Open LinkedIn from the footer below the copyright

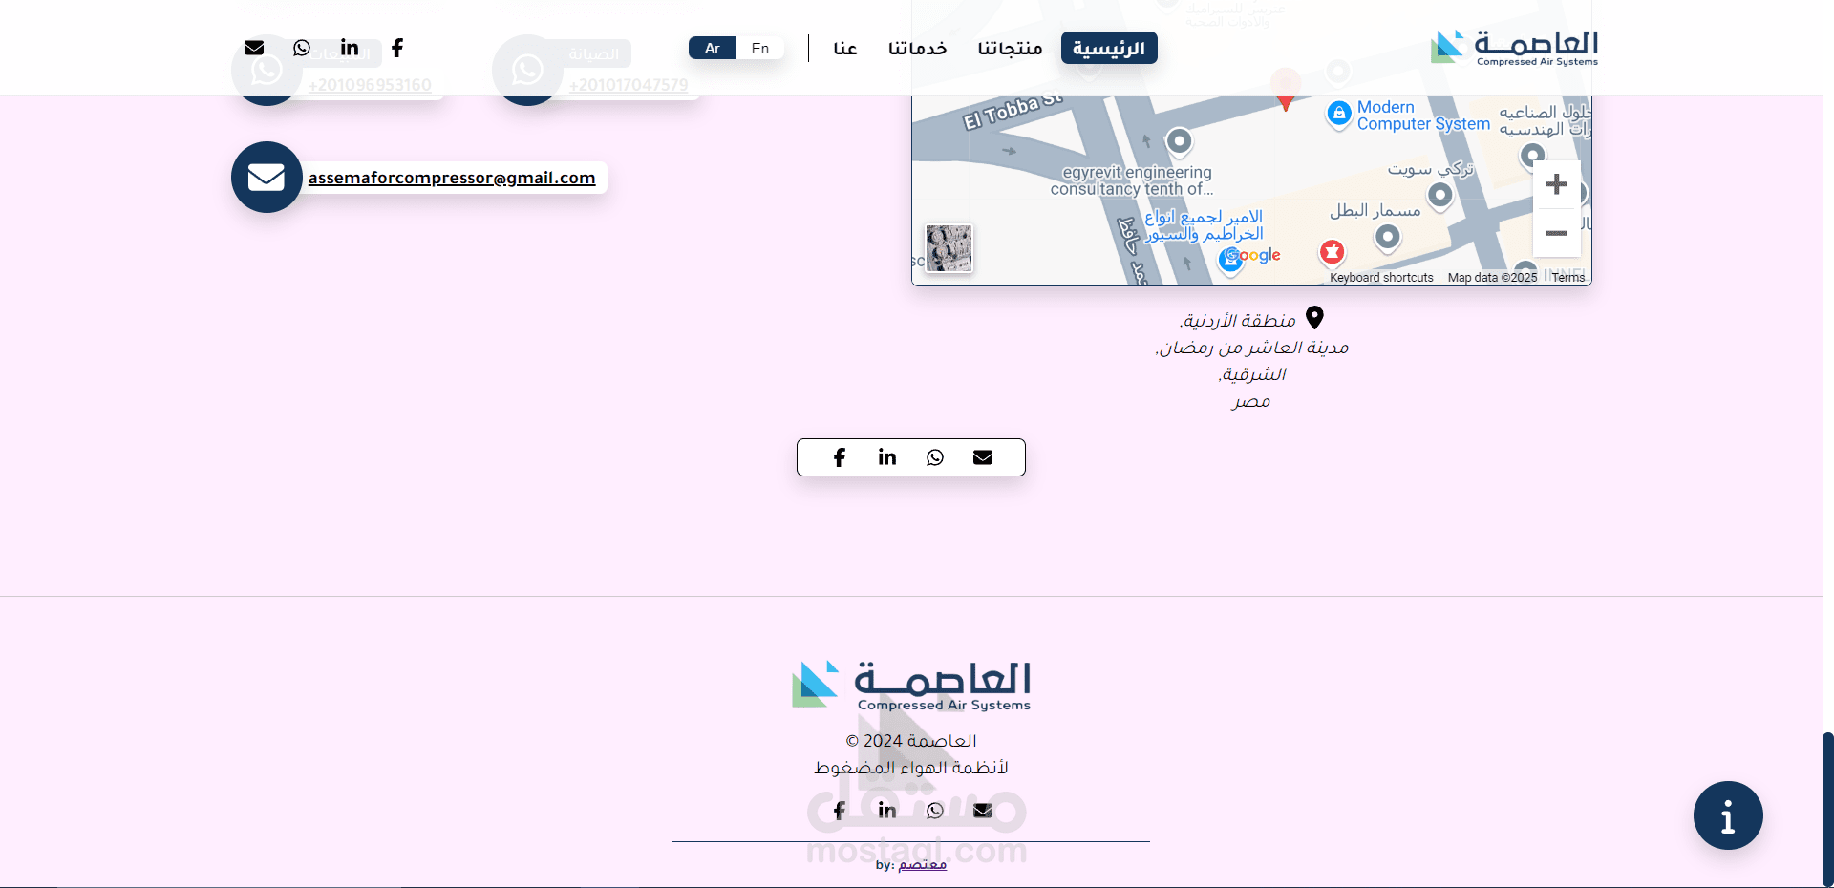[887, 811]
